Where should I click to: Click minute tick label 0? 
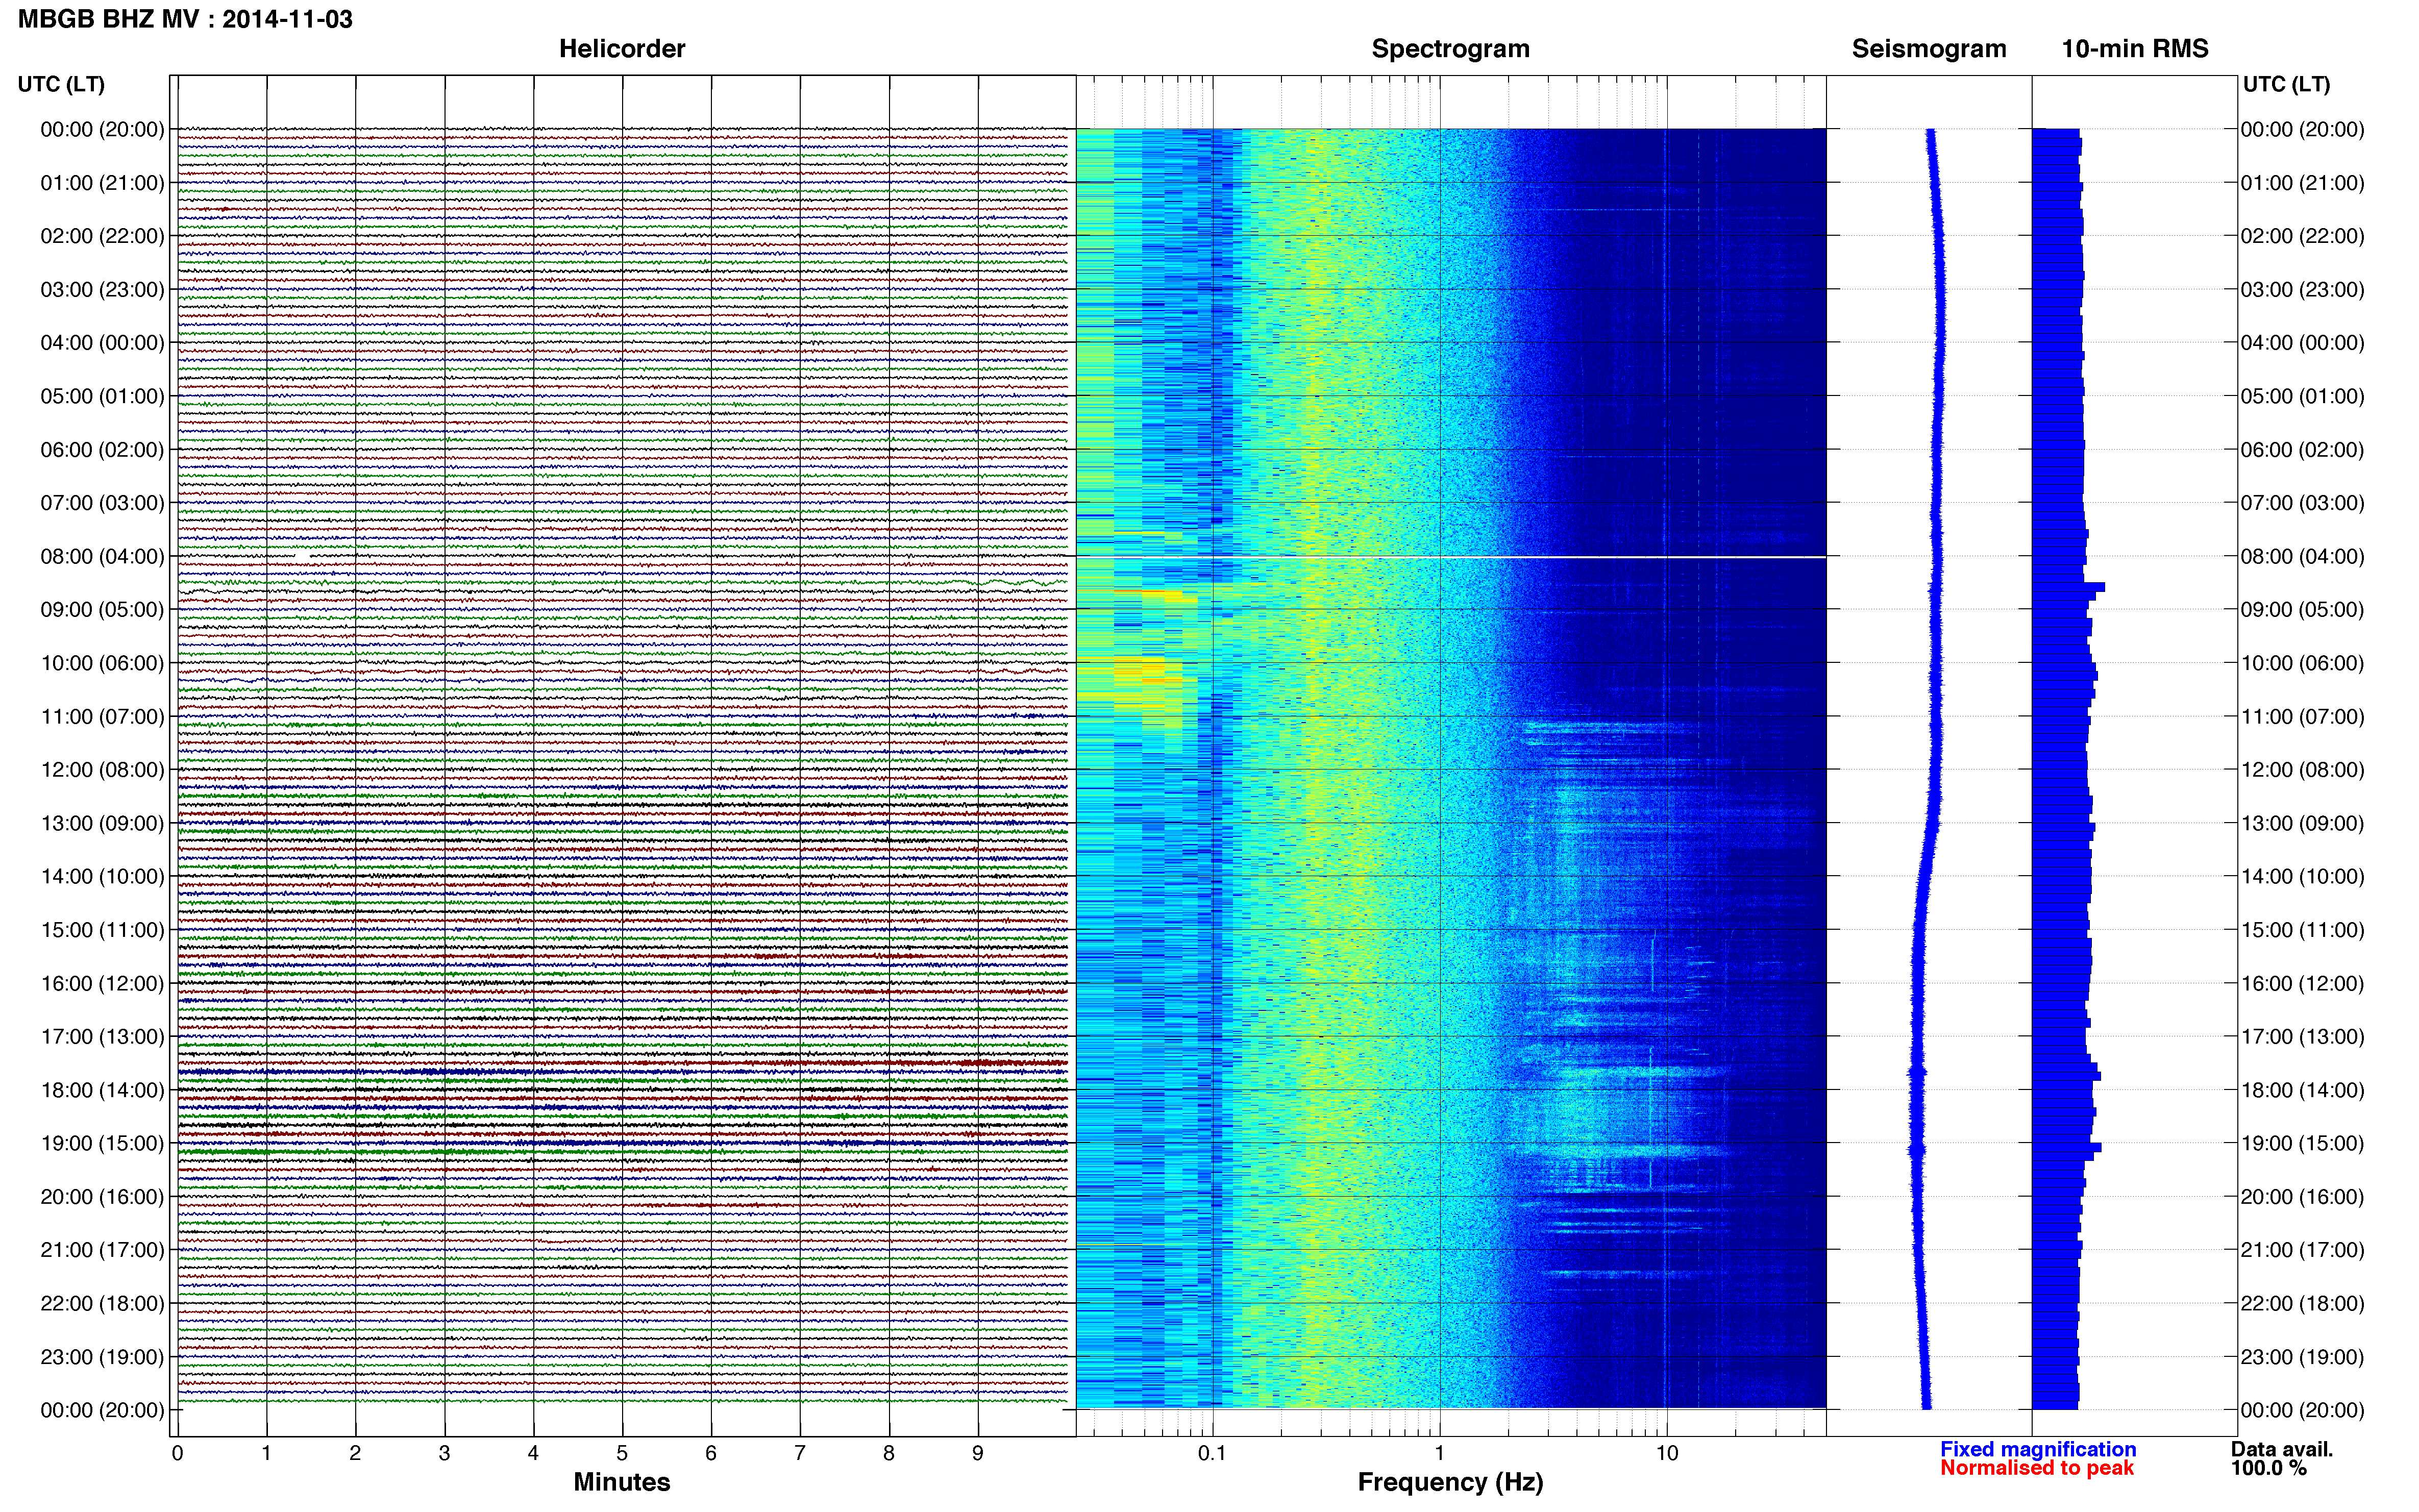[178, 1453]
